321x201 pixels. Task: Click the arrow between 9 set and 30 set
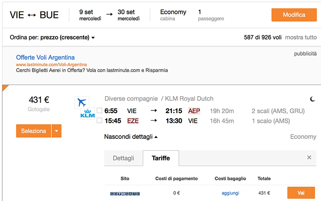click(x=110, y=14)
